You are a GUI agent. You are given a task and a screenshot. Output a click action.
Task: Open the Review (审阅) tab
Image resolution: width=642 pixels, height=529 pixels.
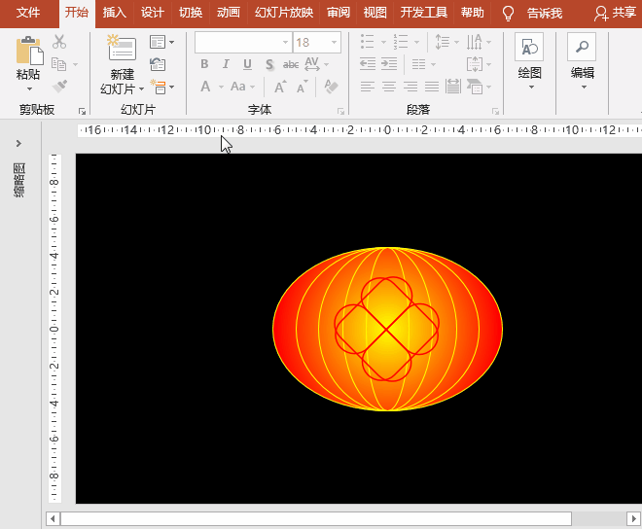[x=339, y=13]
